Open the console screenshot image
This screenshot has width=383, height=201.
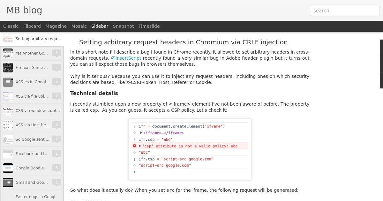point(190,149)
